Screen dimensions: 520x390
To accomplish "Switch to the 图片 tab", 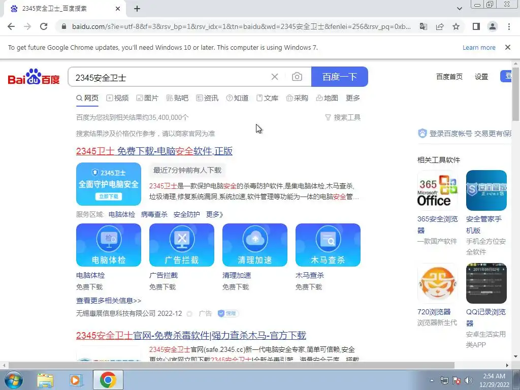I will 147,98.
